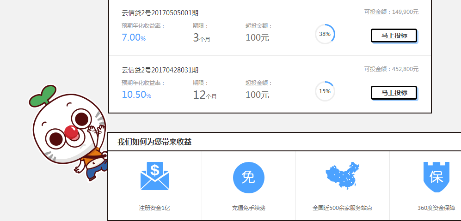Click the 12个月 term value
This screenshot has height=221, width=461.
tap(205, 95)
